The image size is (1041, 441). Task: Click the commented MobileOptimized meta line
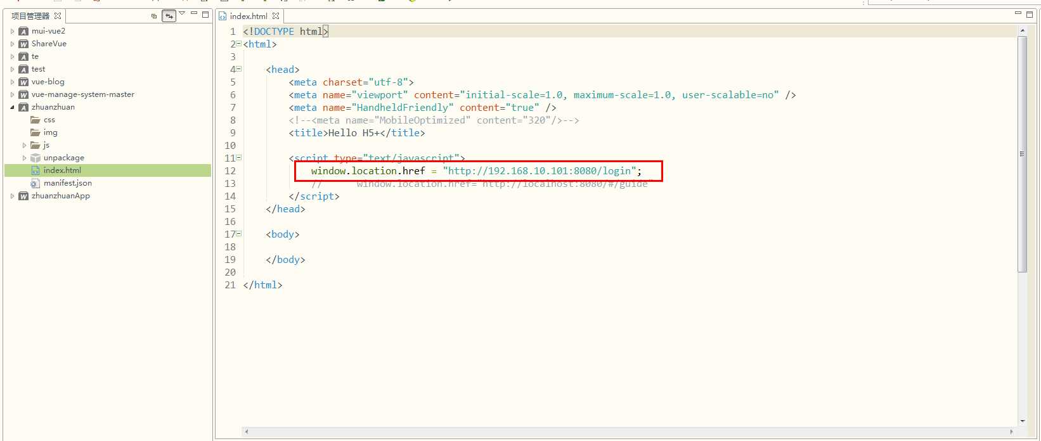434,120
